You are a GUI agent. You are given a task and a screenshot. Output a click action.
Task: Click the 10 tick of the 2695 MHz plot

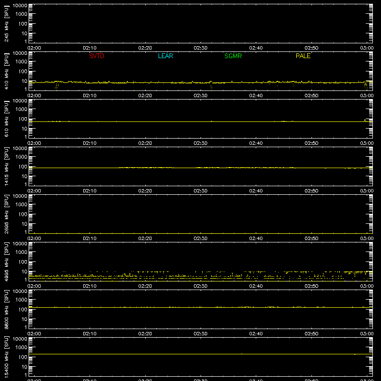25,224
